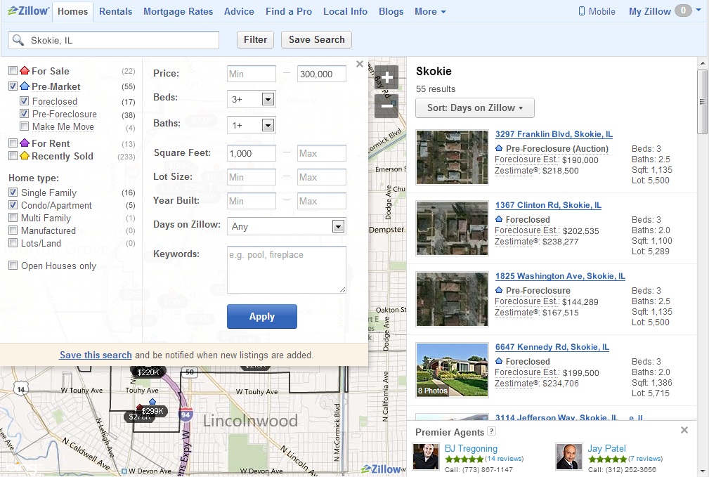This screenshot has width=709, height=477.
Task: Check the Open Houses only option
Action: (13, 266)
